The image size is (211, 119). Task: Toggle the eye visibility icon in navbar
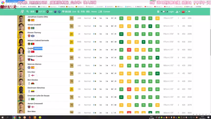pos(189,12)
